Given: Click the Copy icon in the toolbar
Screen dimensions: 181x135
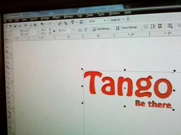Looking at the screenshot, I should tap(31, 25).
